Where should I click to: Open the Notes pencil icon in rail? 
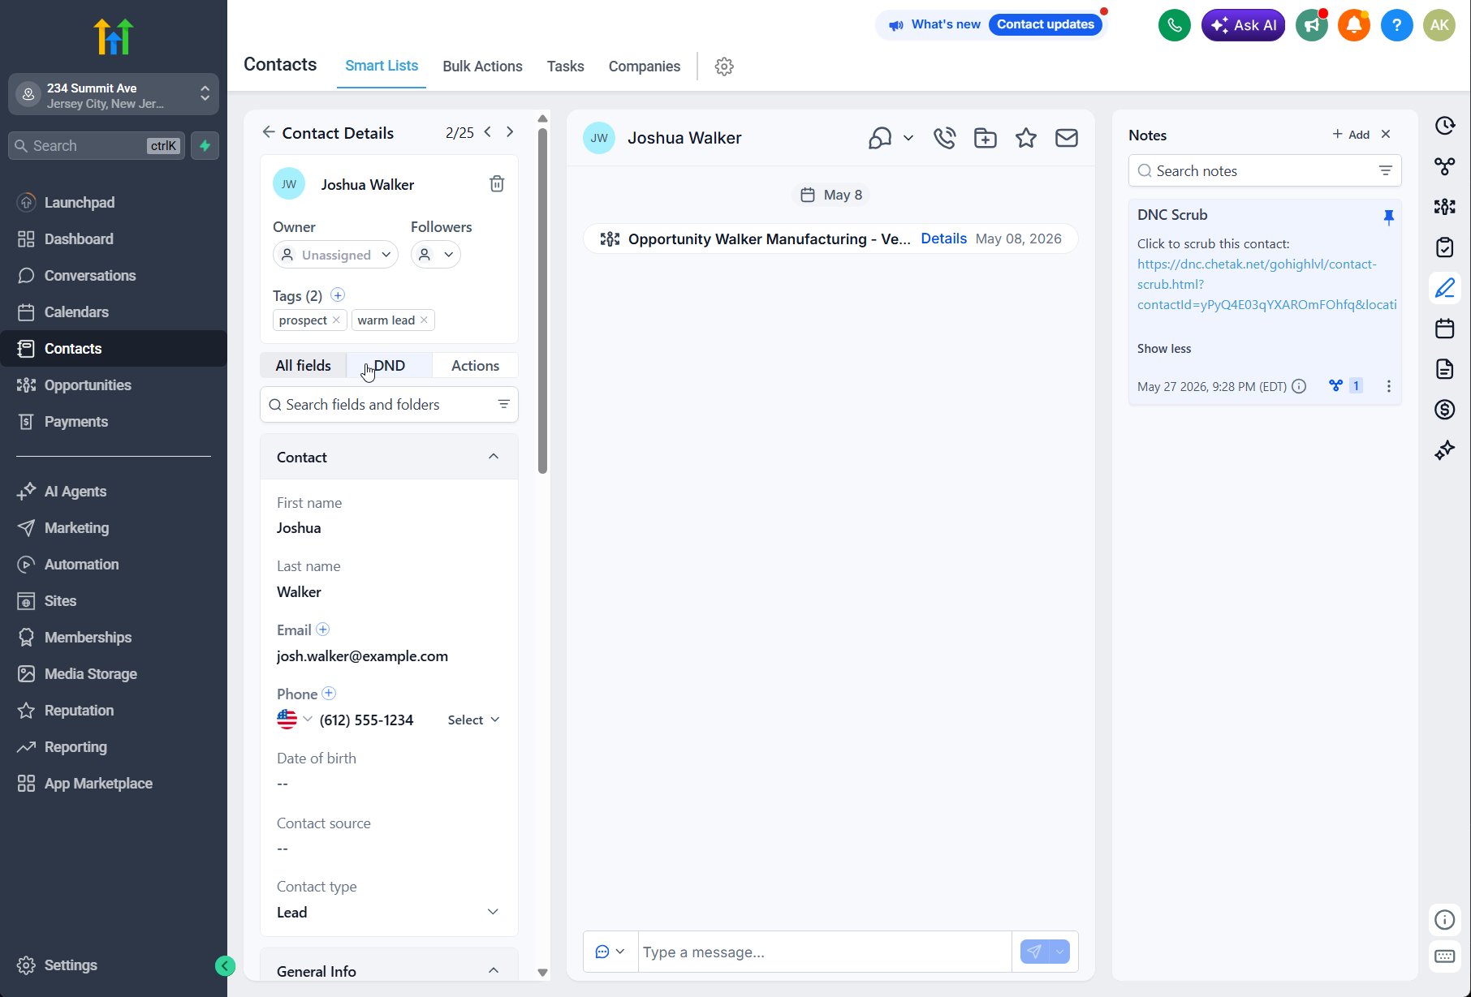pyautogui.click(x=1444, y=288)
